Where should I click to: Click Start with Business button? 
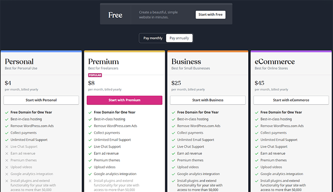pyautogui.click(x=208, y=100)
